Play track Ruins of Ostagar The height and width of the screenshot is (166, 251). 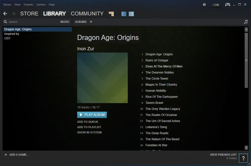[157, 60]
